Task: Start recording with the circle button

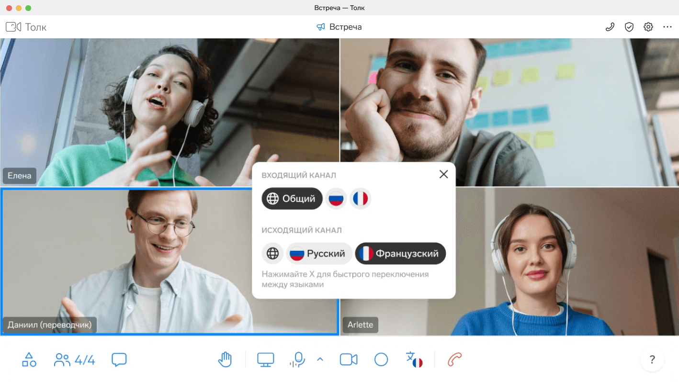Action: point(381,360)
